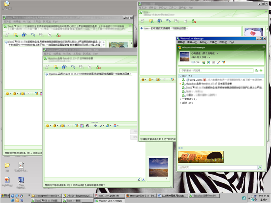Click phone call icon in front conversation window
The image size is (271, 203).
point(73,67)
